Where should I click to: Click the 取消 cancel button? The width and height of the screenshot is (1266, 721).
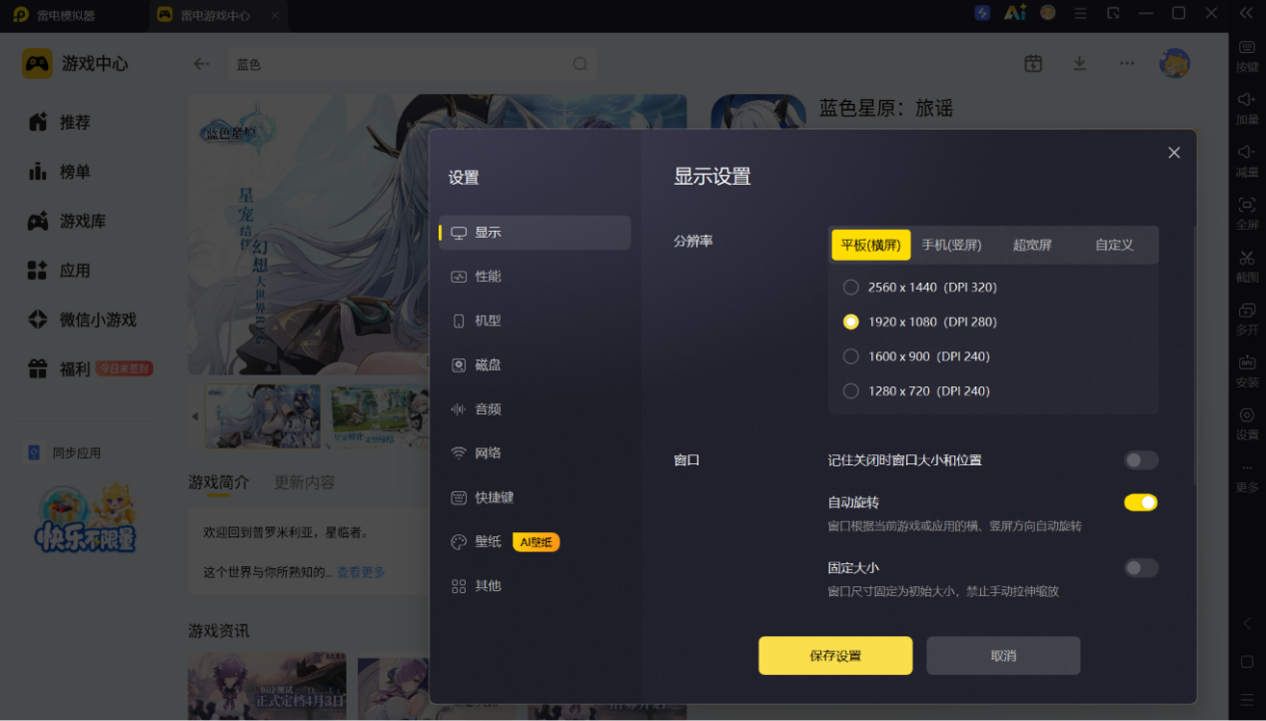coord(1003,656)
